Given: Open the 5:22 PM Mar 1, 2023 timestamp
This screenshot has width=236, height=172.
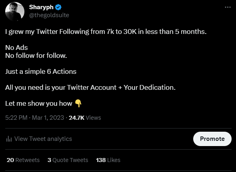Looking at the screenshot, I should click(x=35, y=118).
